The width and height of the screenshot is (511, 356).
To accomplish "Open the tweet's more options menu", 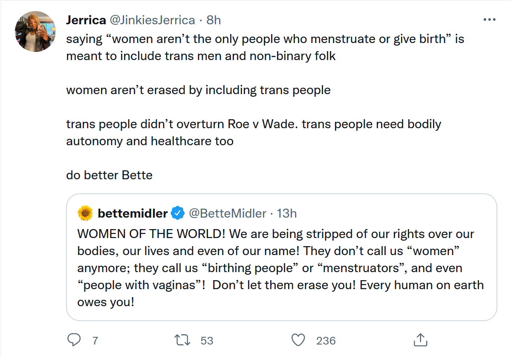I will (489, 20).
